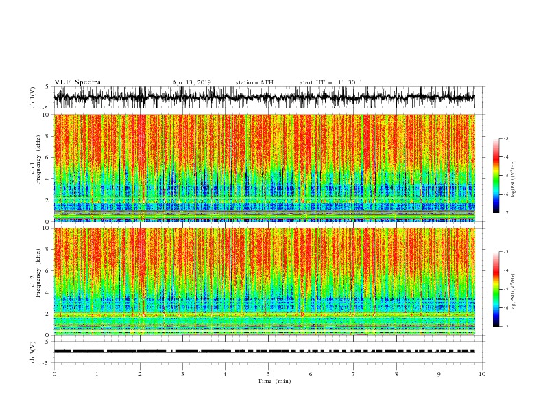Image resolution: width=543 pixels, height=420 pixels.
Task: Click the ch.1 spectrogram "2" kHz tick label
Action: coord(47,200)
